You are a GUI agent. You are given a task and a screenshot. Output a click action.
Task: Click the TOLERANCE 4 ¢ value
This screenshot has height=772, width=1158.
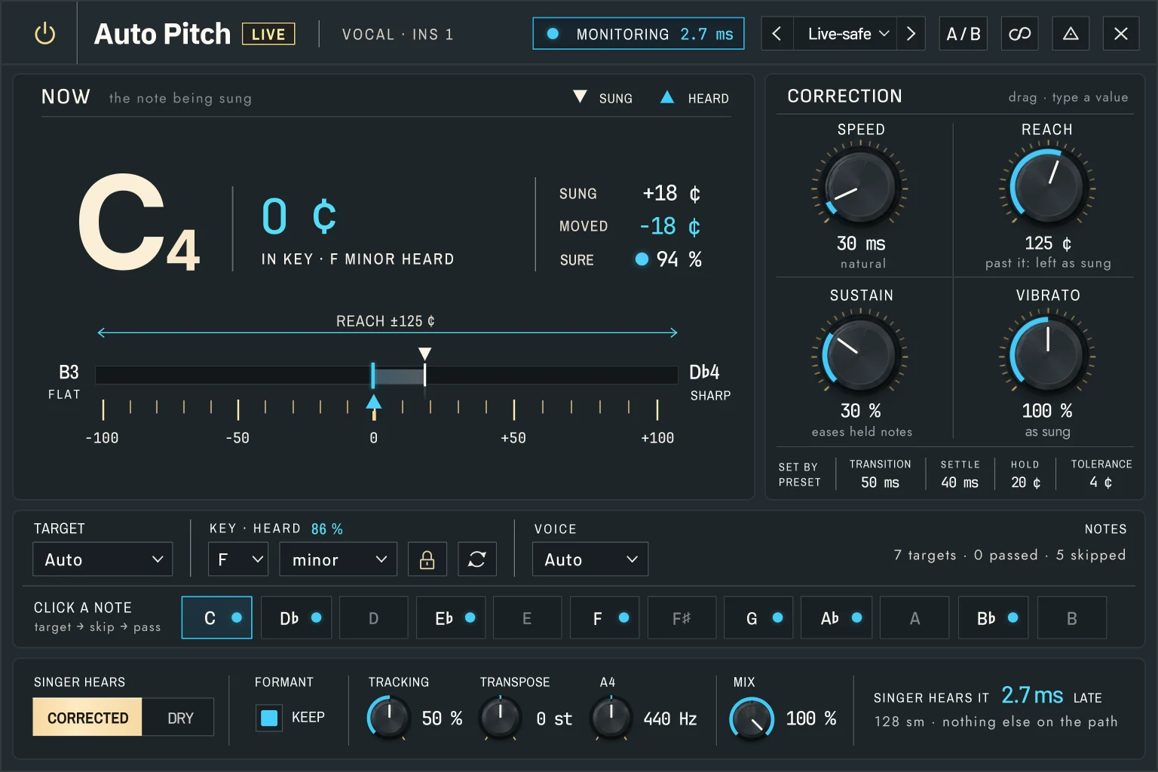tap(1101, 482)
